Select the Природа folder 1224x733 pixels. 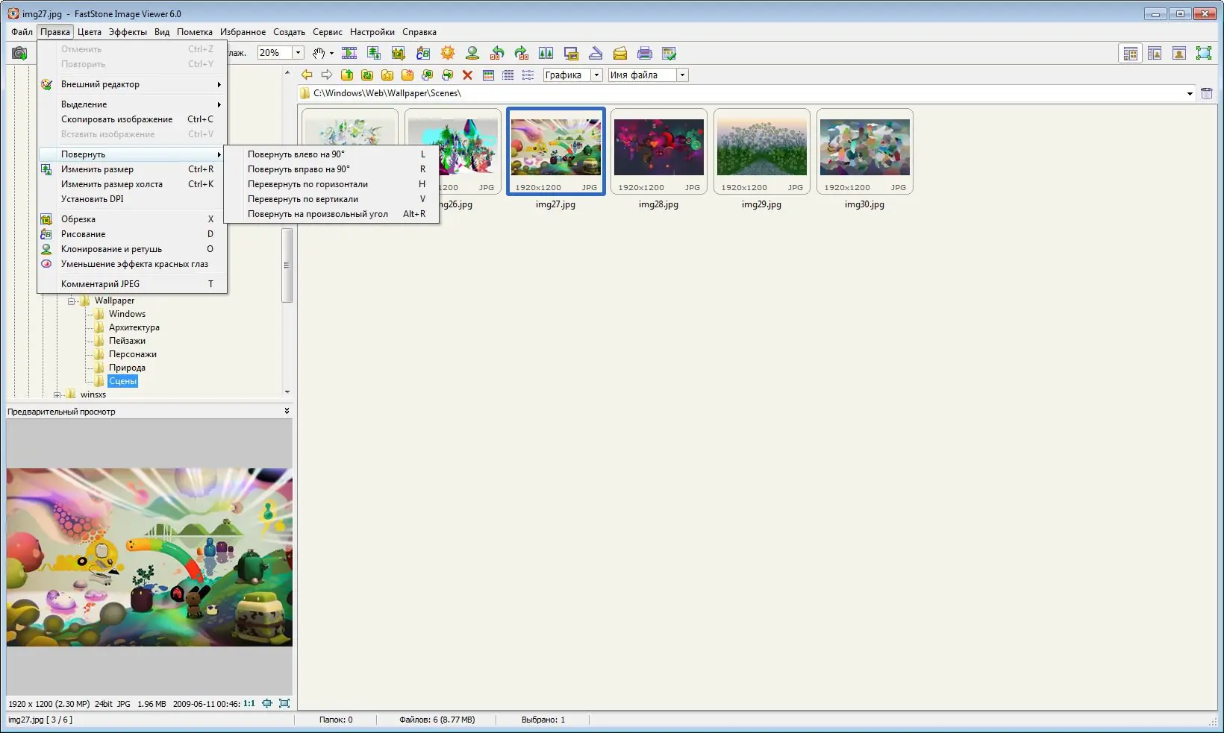pyautogui.click(x=127, y=368)
